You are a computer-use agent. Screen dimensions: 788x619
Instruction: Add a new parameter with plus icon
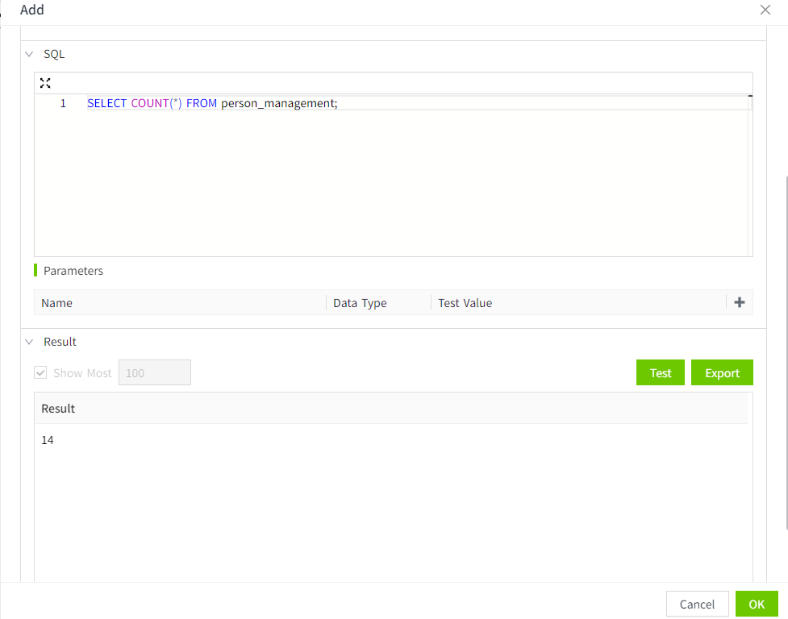click(x=740, y=302)
